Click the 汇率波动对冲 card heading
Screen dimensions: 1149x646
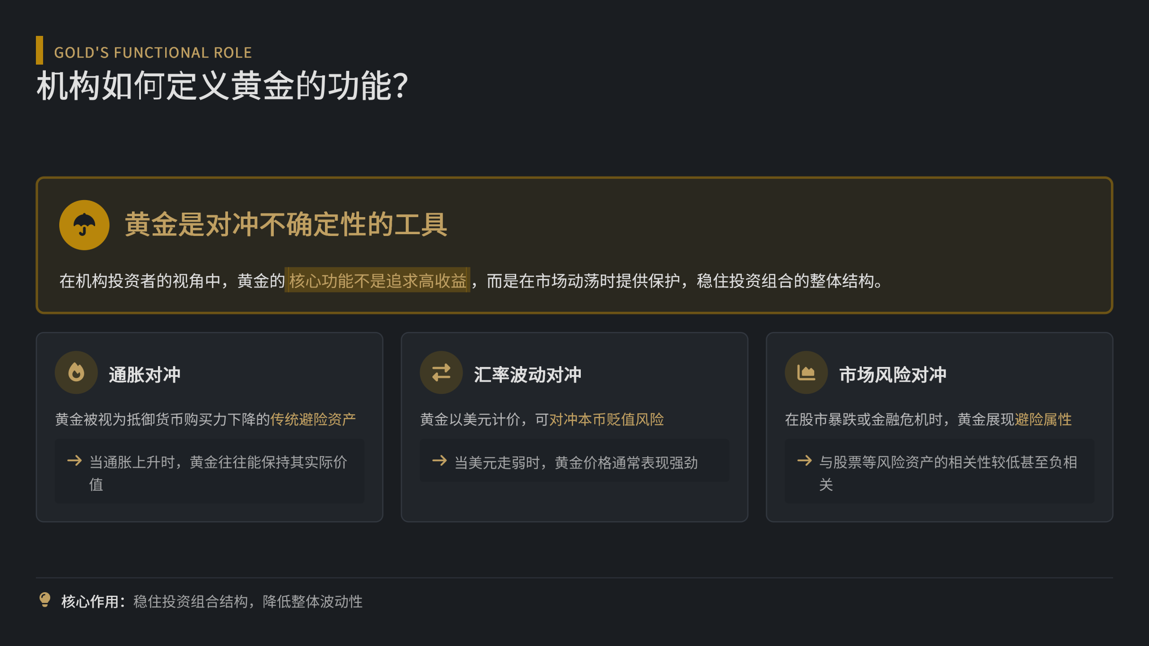(527, 375)
